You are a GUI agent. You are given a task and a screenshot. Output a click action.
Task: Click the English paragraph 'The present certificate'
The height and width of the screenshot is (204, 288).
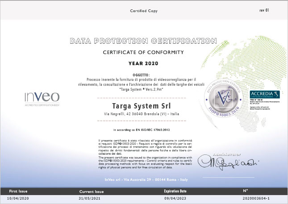coord(145,162)
